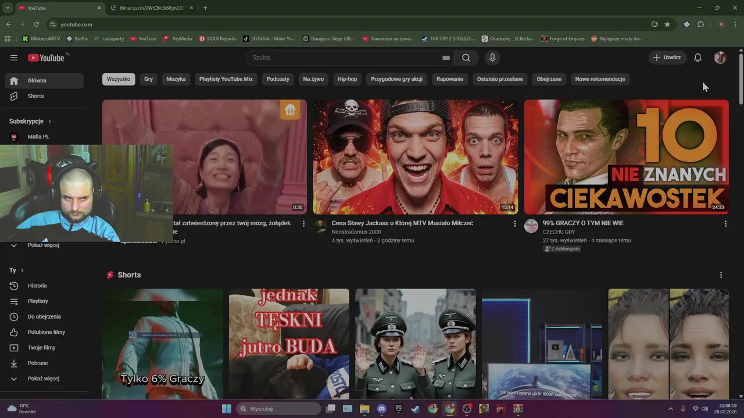Open the PayMedia bookmark
Image resolution: width=744 pixels, height=418 pixels.
point(178,38)
